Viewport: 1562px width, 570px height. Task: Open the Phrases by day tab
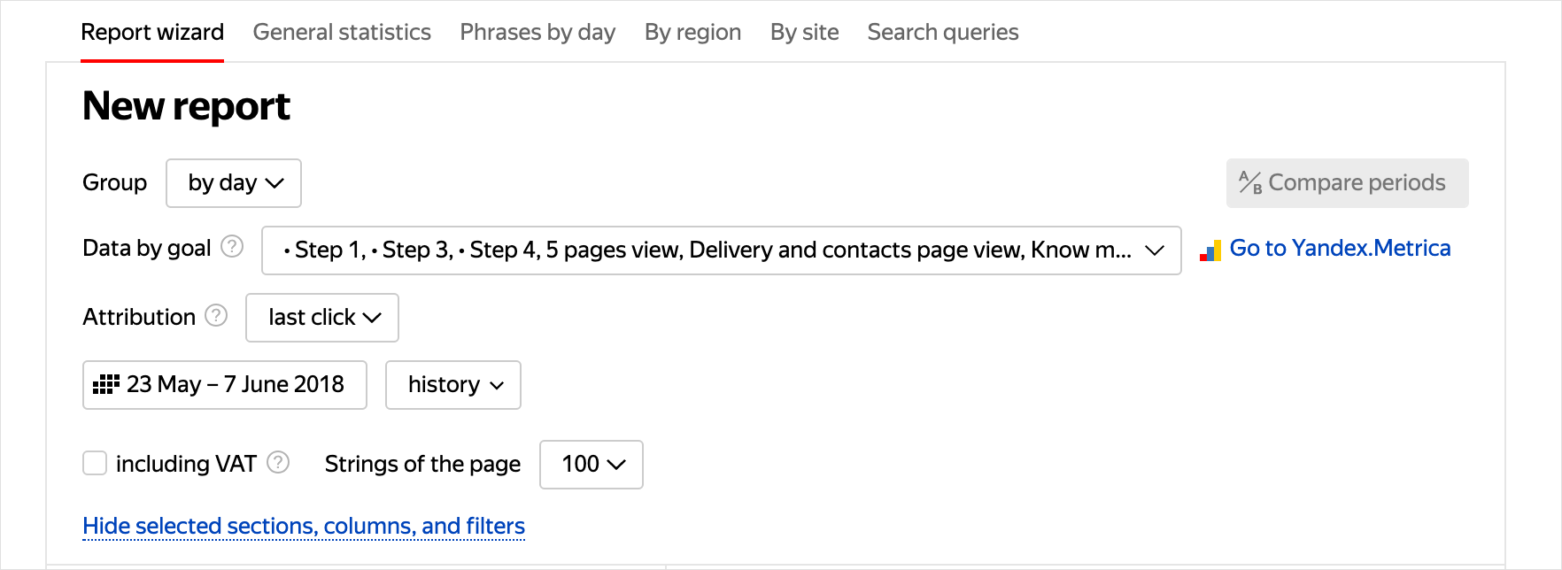click(x=537, y=33)
